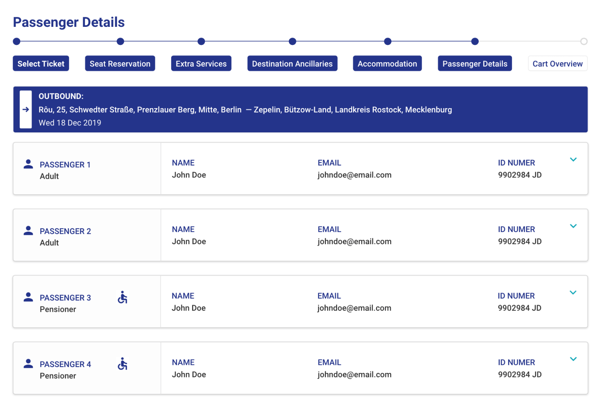
Task: Click Passenger 1 Adult type text
Action: [49, 176]
